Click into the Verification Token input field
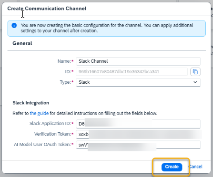 point(138,134)
